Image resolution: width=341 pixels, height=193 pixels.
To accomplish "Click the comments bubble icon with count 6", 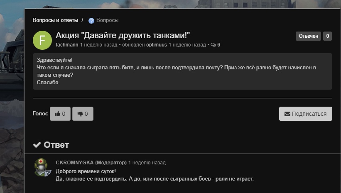I will coord(215,45).
